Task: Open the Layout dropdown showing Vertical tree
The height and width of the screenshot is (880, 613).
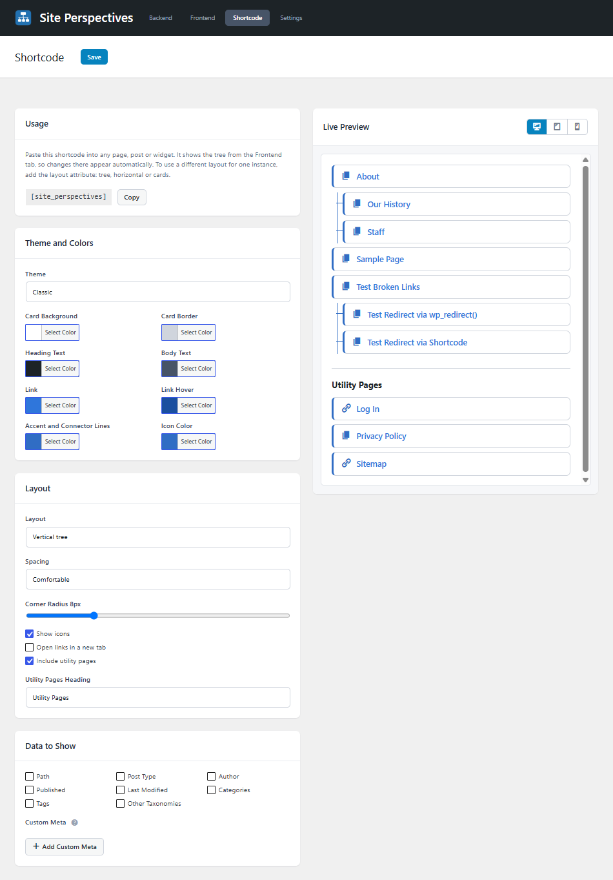Action: point(157,537)
